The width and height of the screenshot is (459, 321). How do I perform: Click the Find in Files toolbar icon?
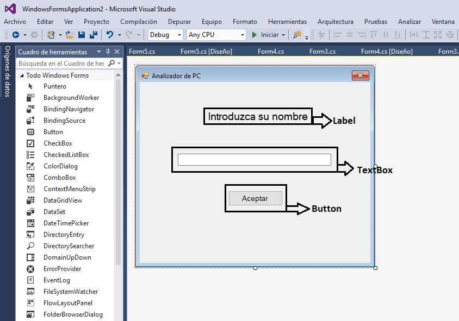tap(297, 35)
